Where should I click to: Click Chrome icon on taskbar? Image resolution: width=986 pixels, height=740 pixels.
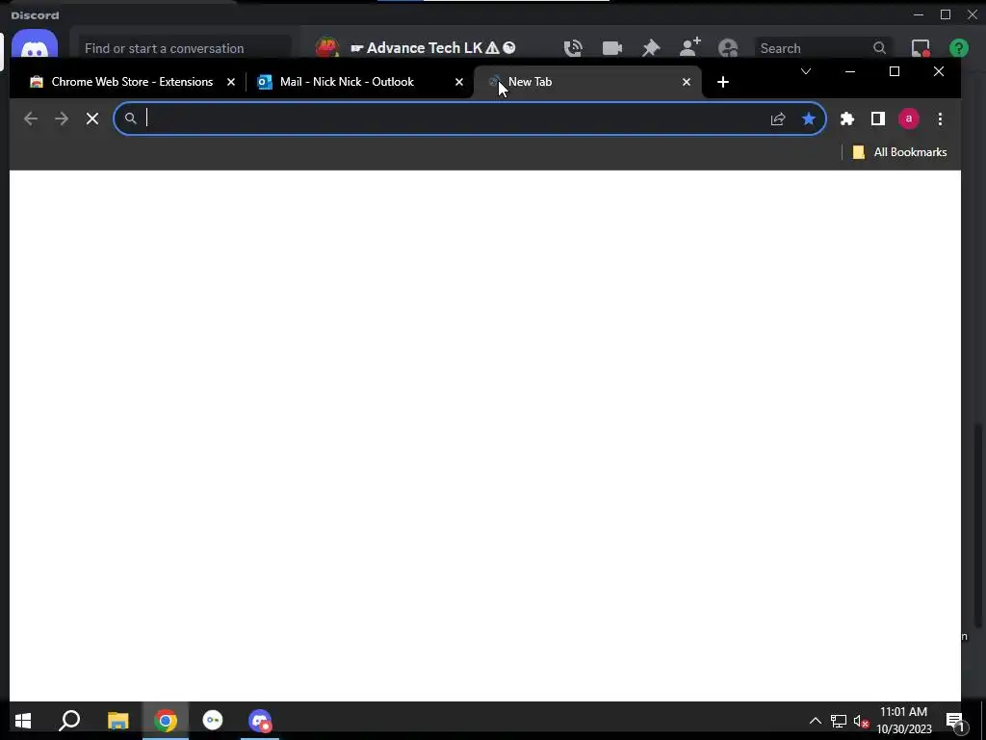(166, 721)
